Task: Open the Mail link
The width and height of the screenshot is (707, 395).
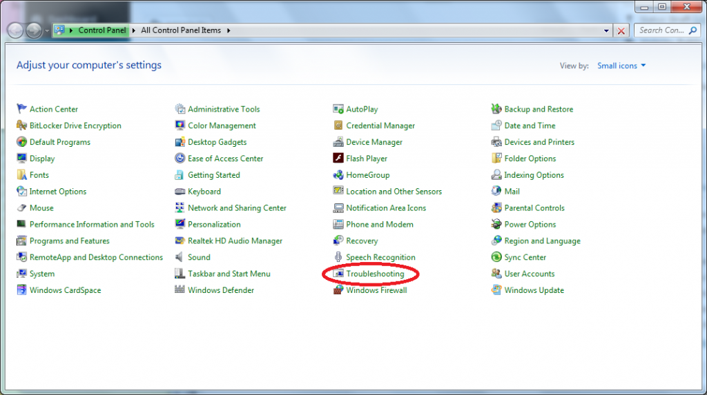Action: click(x=512, y=192)
